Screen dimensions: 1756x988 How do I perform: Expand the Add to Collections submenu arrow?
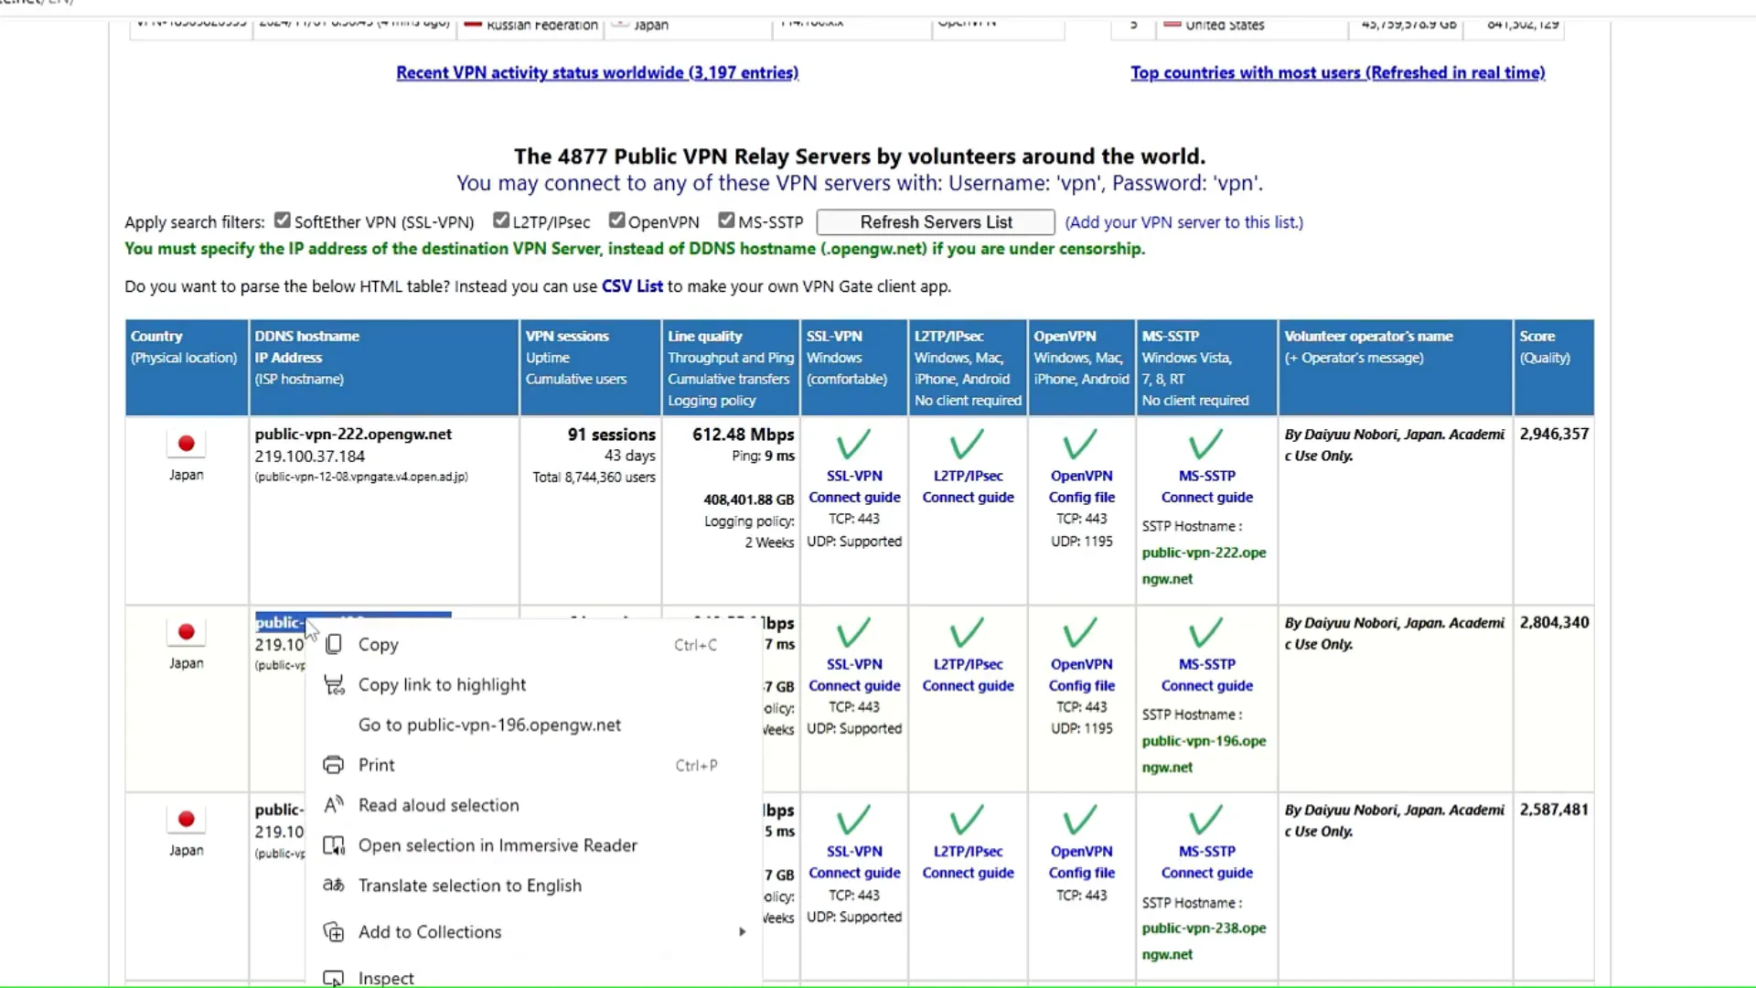(x=742, y=932)
